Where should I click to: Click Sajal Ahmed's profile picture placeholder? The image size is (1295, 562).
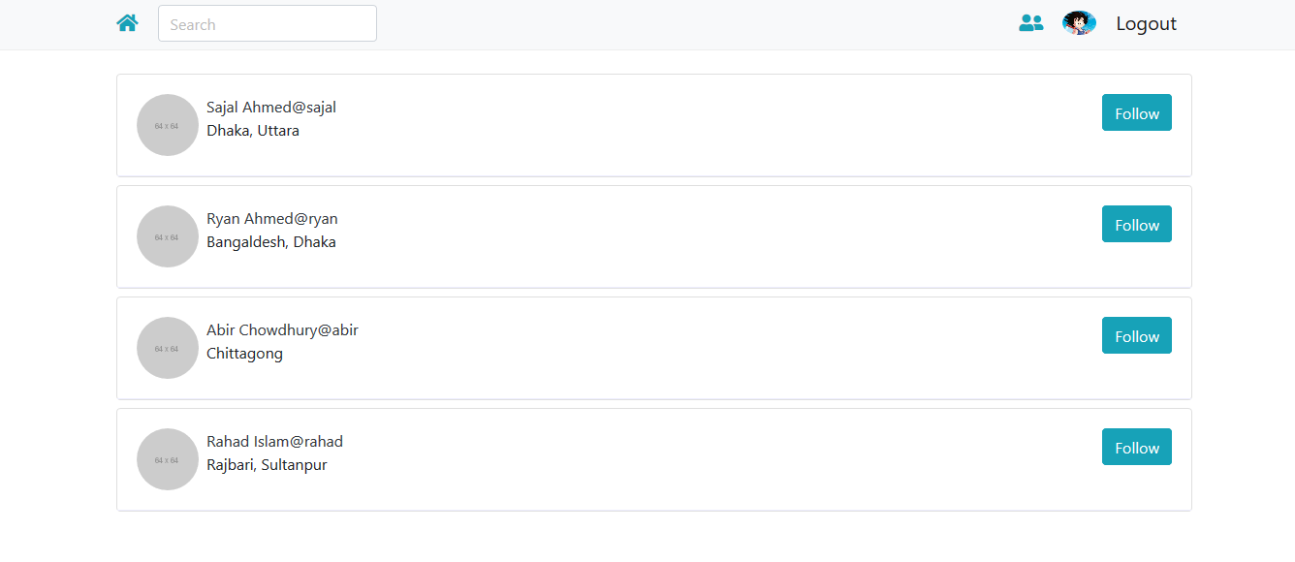(167, 124)
